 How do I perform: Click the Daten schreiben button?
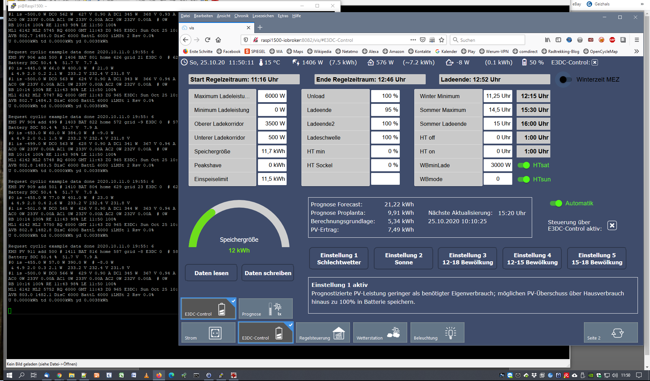(268, 272)
